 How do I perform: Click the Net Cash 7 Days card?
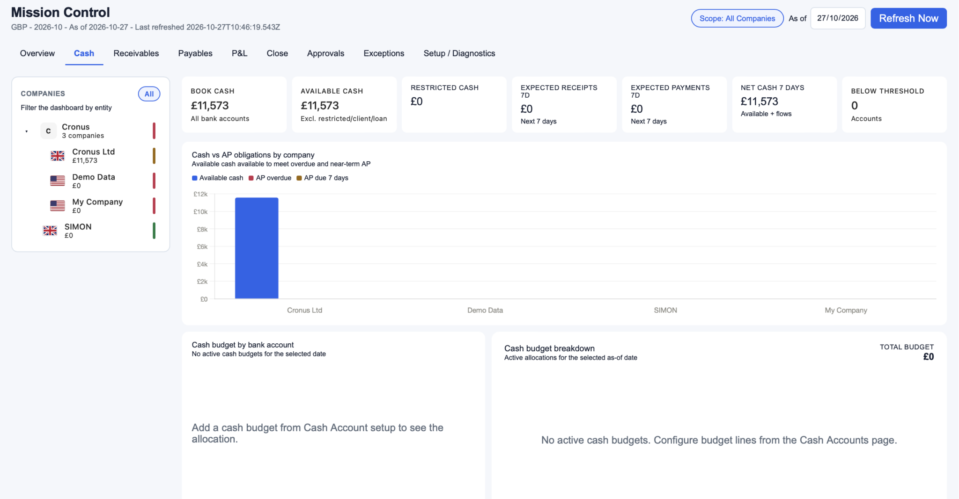(x=784, y=105)
